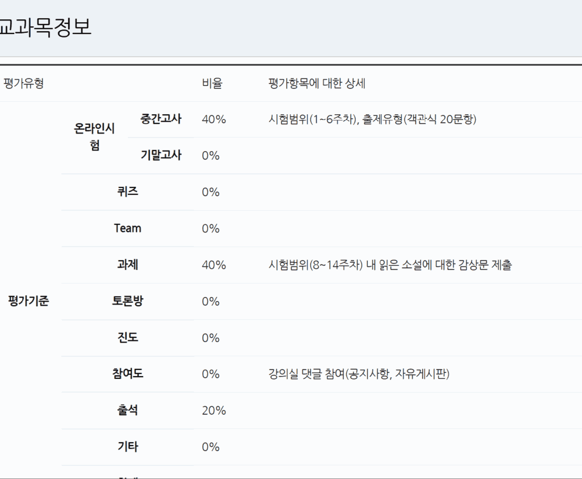Select the 평가유형 column header

pos(23,84)
